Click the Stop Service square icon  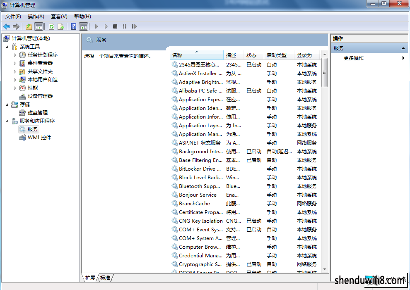(115, 26)
